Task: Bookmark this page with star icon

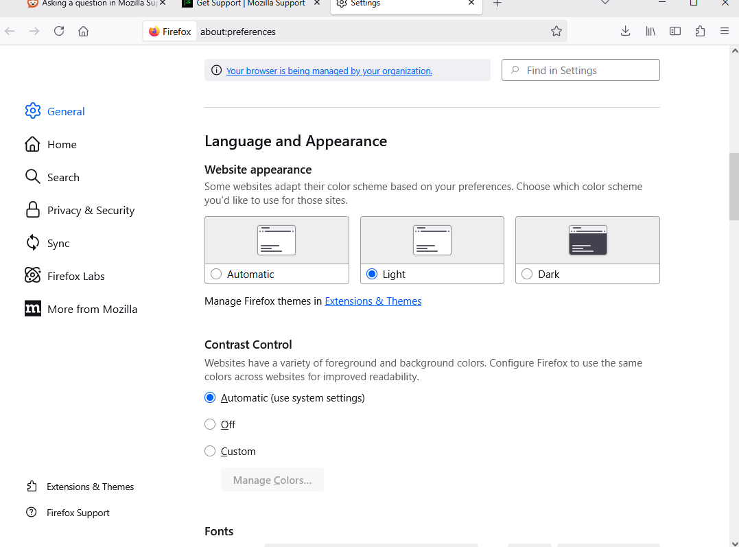Action: pyautogui.click(x=556, y=31)
